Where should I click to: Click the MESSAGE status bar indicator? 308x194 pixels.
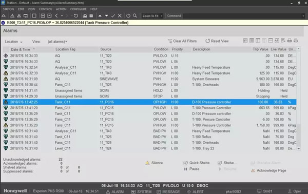[x=168, y=191]
